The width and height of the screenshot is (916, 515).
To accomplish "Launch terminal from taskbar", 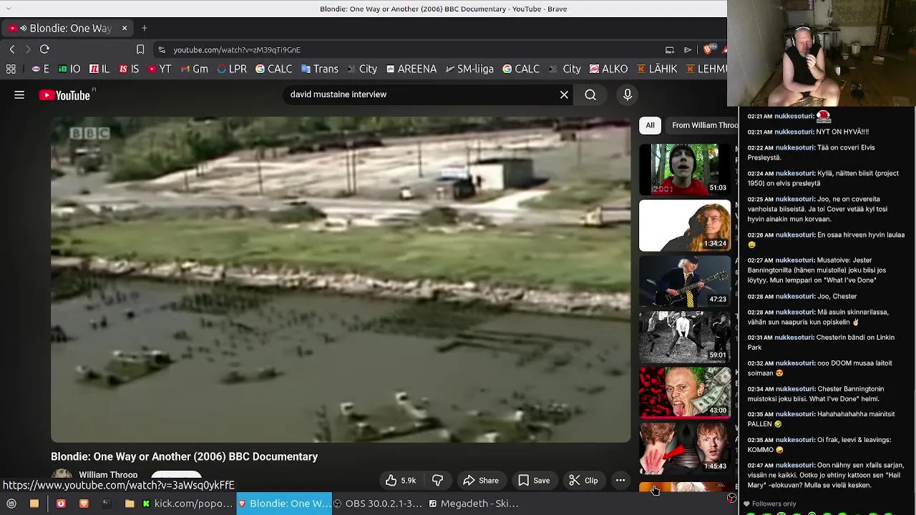I will point(107,504).
